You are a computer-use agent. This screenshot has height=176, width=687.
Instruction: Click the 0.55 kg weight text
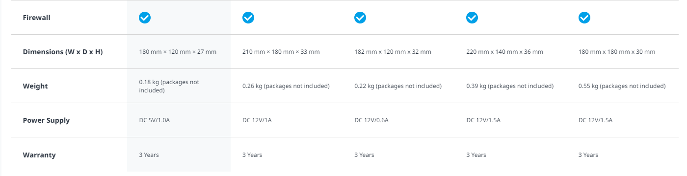(622, 86)
